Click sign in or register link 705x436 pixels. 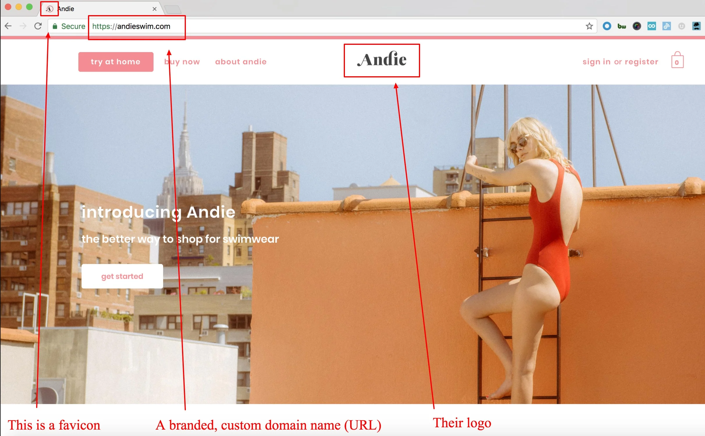click(620, 62)
